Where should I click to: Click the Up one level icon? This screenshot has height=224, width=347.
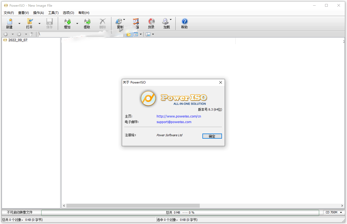tap(32, 34)
